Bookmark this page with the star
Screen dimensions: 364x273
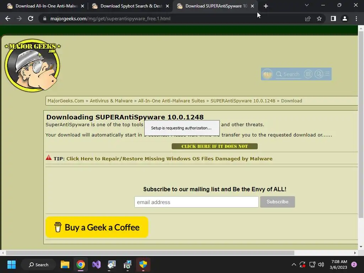[319, 18]
